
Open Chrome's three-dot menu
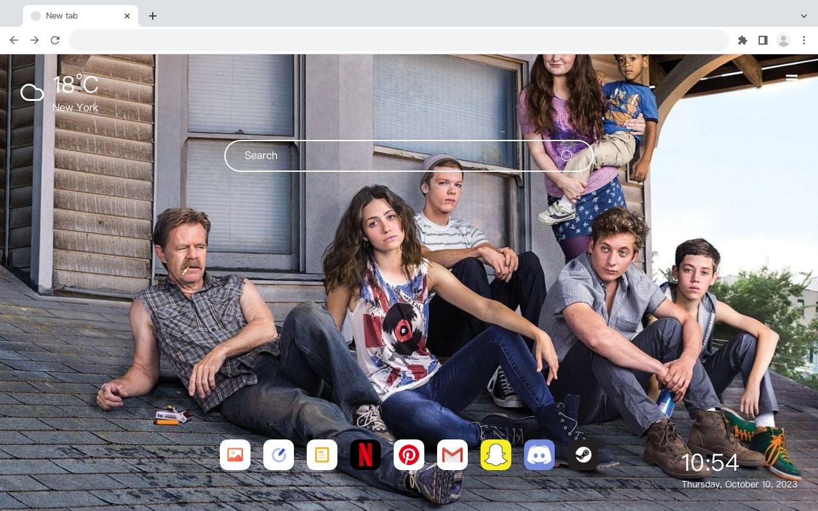[804, 40]
